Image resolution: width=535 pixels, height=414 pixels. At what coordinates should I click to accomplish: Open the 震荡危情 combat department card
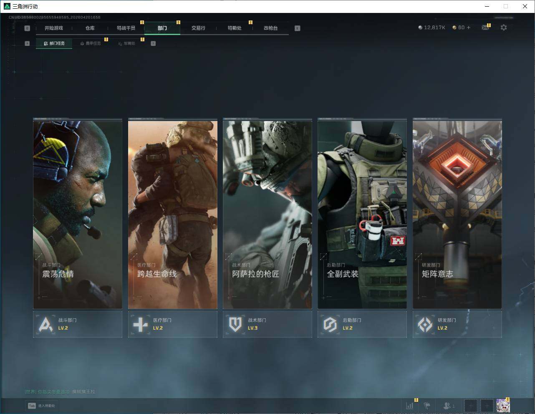point(78,215)
